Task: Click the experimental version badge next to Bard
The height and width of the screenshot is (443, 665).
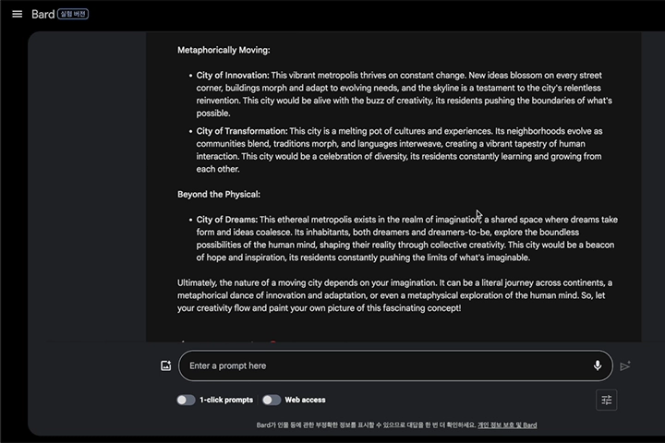Action: pyautogui.click(x=73, y=14)
